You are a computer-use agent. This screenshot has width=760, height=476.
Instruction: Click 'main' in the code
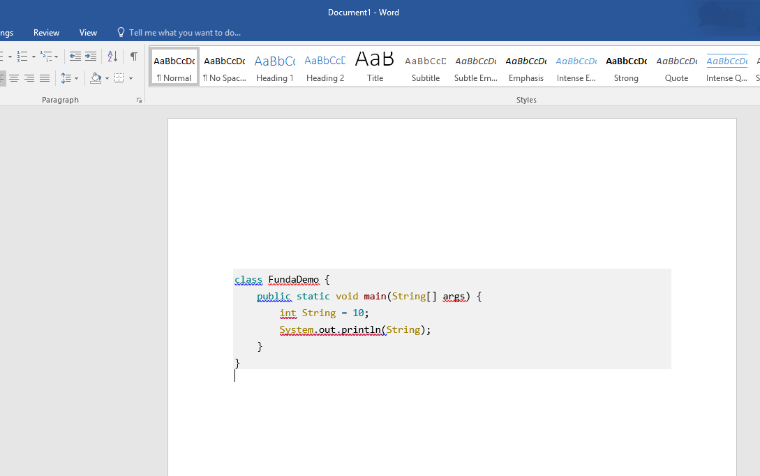tap(375, 296)
